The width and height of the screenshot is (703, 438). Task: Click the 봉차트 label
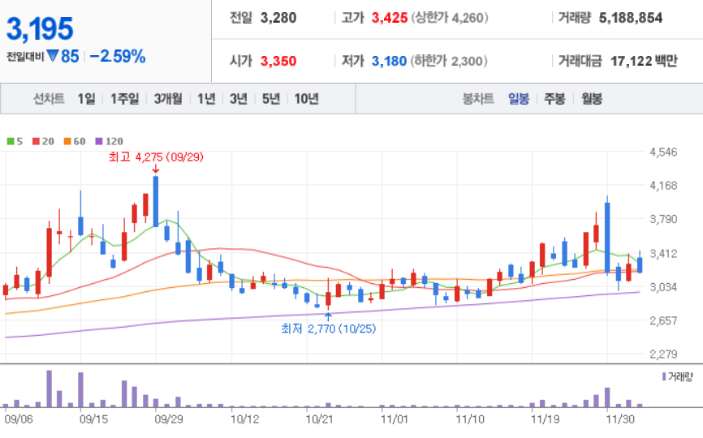click(x=478, y=98)
